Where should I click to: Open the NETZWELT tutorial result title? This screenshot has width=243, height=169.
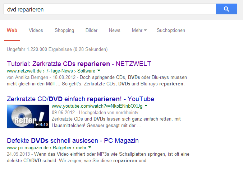[76, 64]
